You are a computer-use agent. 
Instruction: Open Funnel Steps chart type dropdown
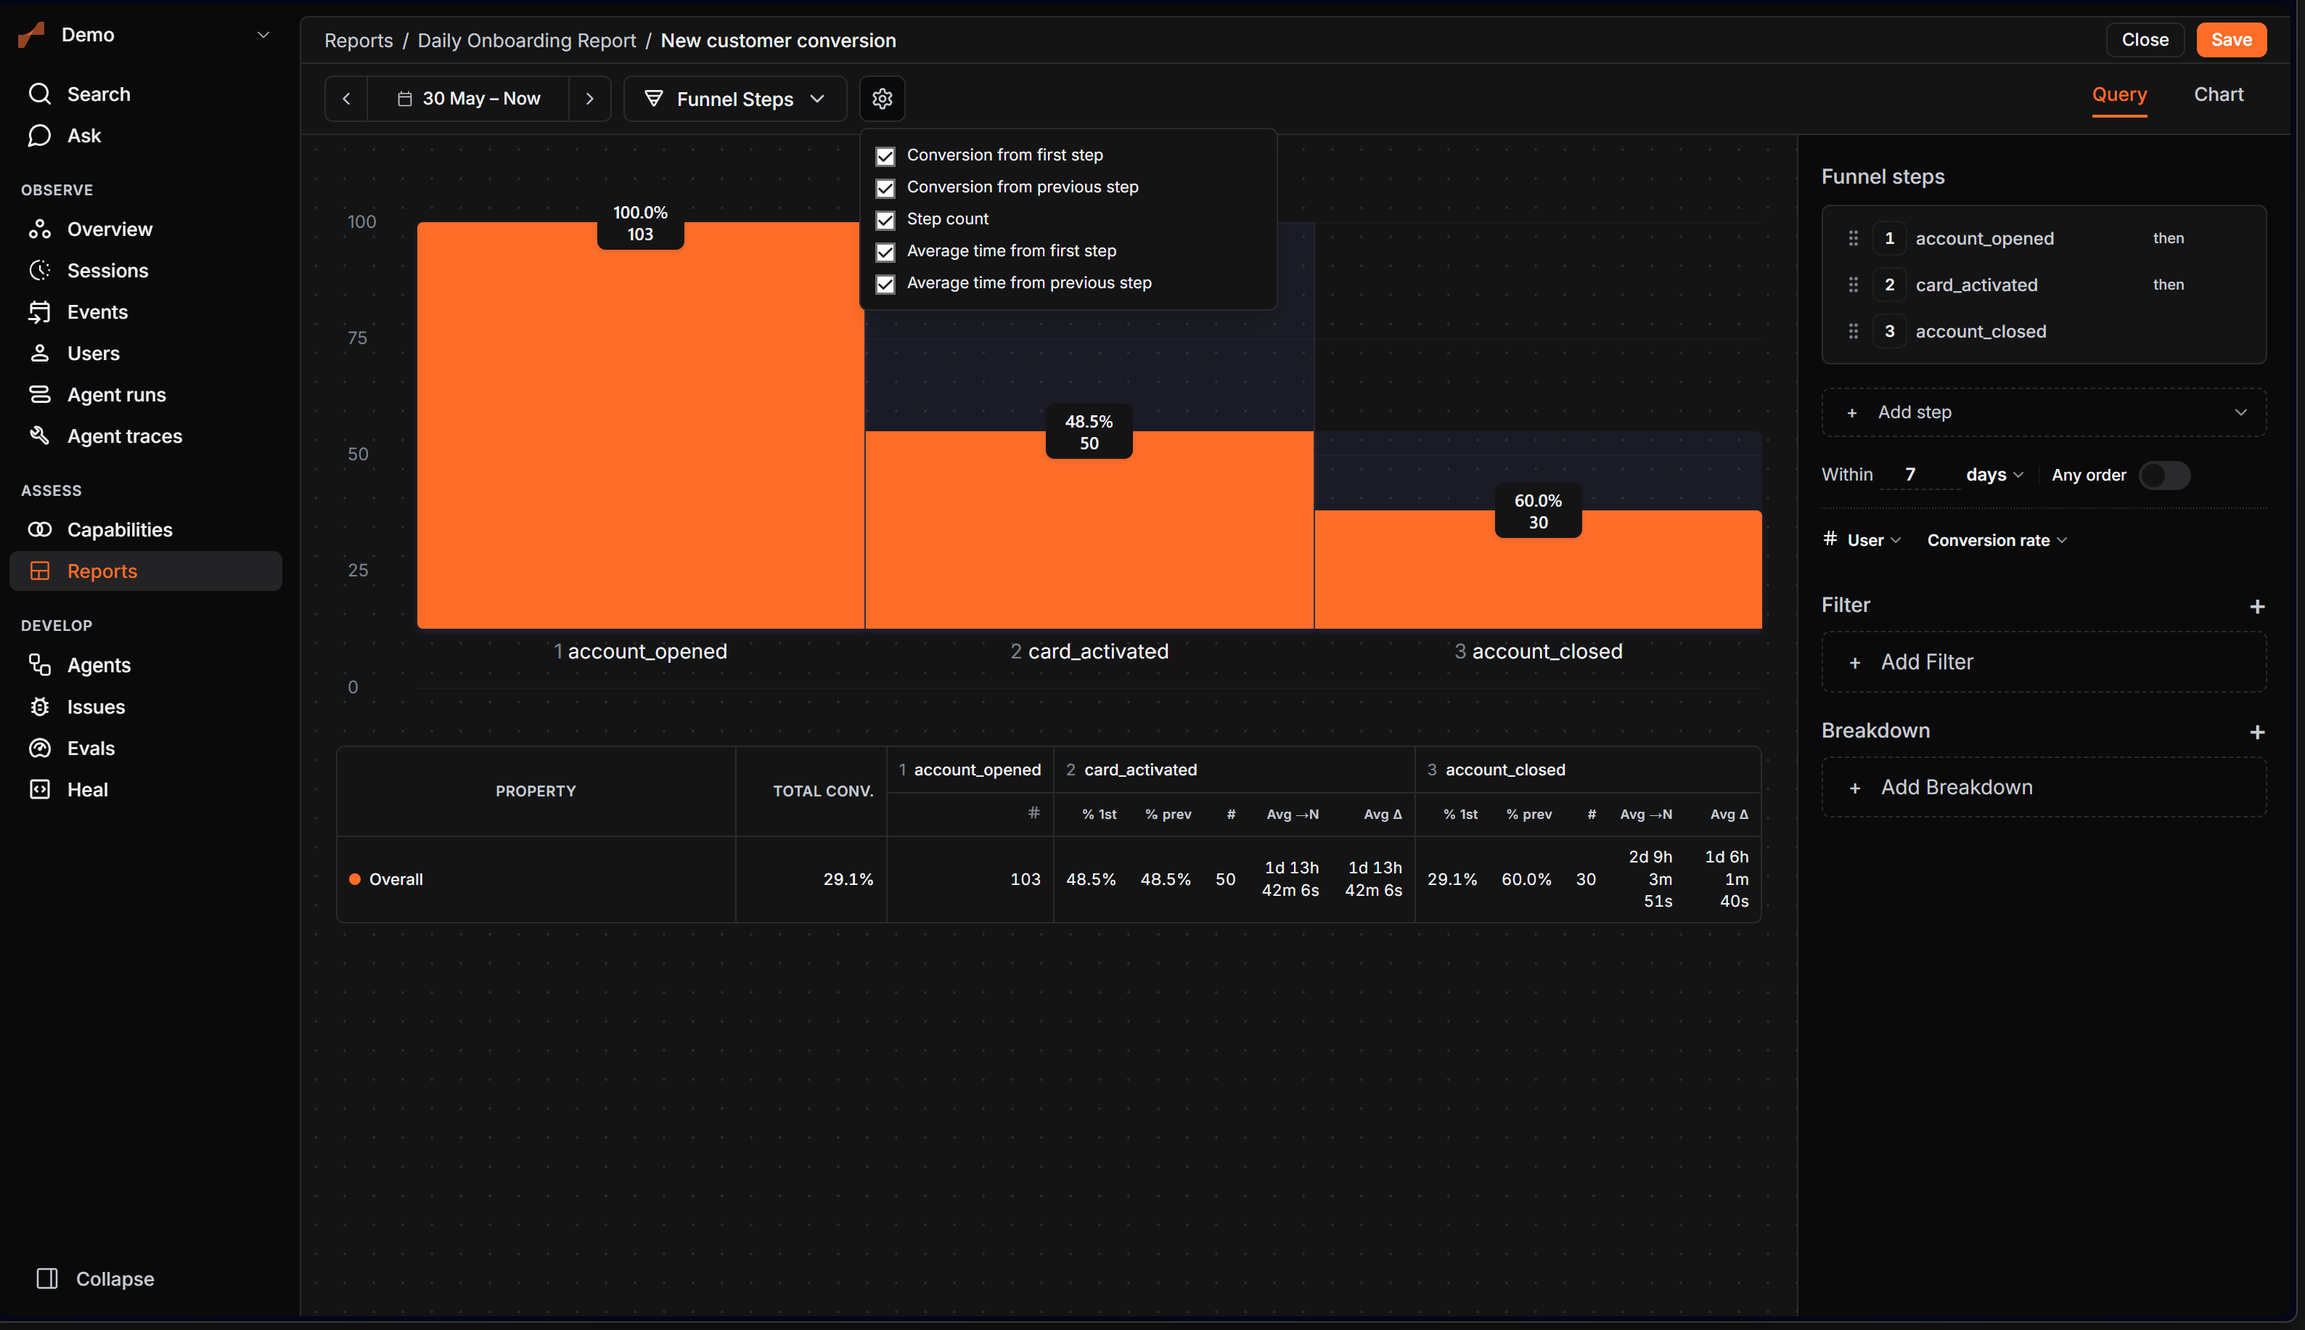[x=735, y=99]
